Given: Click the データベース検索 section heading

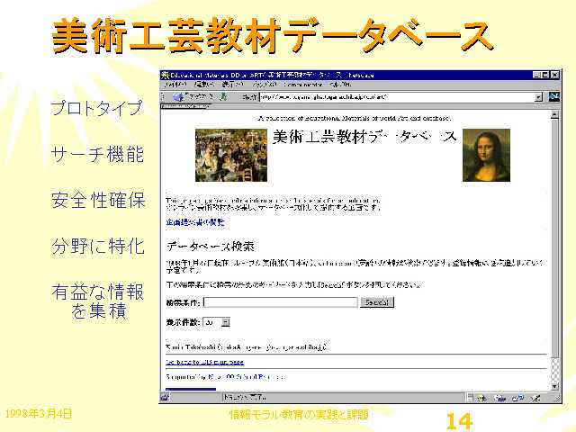Looking at the screenshot, I should (x=210, y=246).
